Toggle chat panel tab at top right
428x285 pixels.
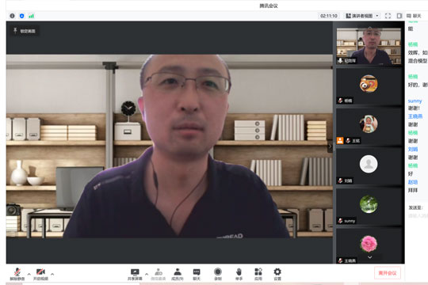(x=414, y=16)
